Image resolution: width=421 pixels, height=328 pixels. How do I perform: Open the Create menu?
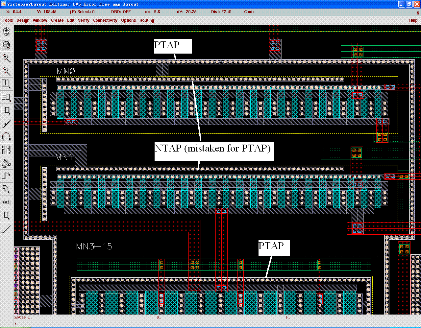tap(57, 20)
